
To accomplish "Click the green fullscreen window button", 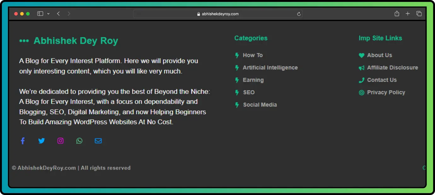I will [x=28, y=14].
